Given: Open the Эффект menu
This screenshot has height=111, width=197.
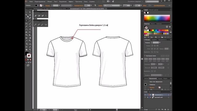Looking at the screenshot, I should [71, 2].
